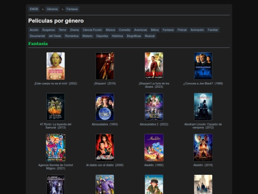
Task: Filter by Policial genre
Action: click(182, 30)
